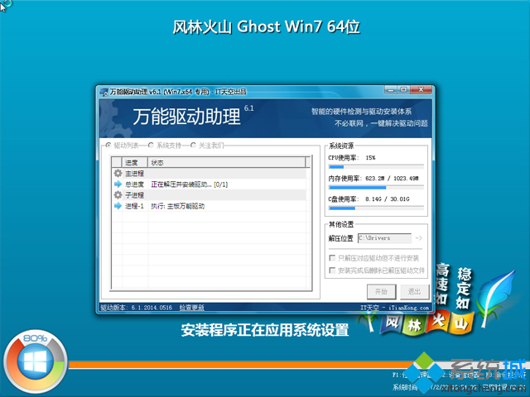The width and height of the screenshot is (530, 397).
Task: Click the 状态 column header
Action: [226, 162]
